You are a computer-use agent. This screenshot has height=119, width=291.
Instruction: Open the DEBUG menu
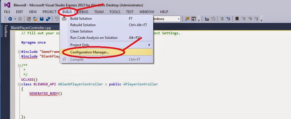click(83, 12)
